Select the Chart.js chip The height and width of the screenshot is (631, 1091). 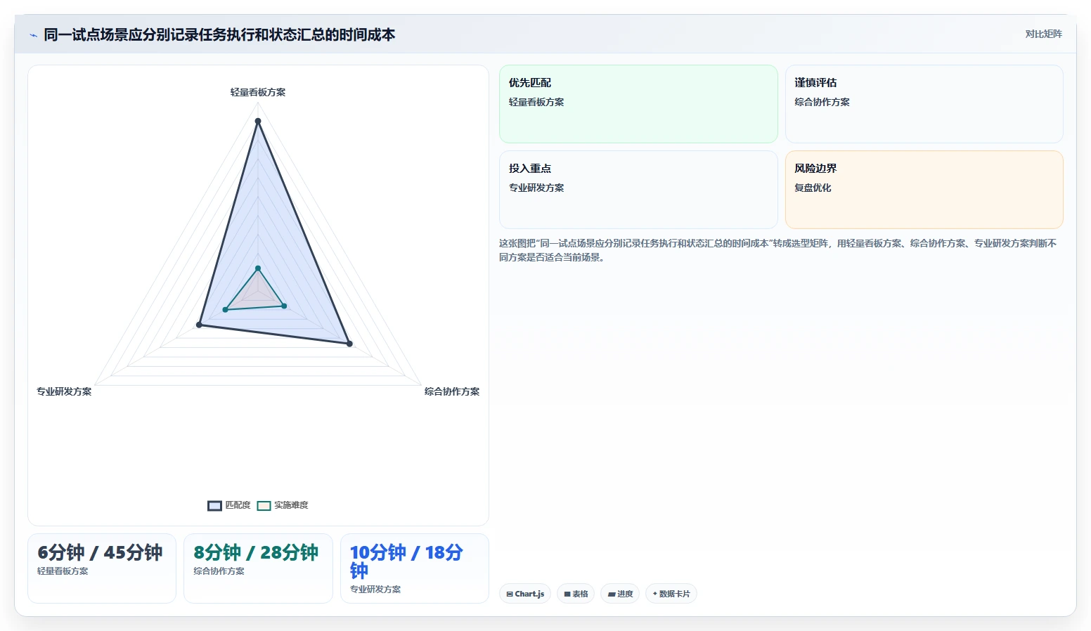click(525, 594)
